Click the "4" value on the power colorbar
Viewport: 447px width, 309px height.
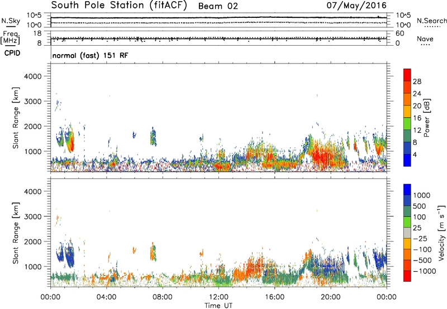coord(415,154)
